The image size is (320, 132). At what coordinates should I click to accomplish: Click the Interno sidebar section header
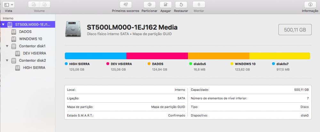[x=8, y=18]
